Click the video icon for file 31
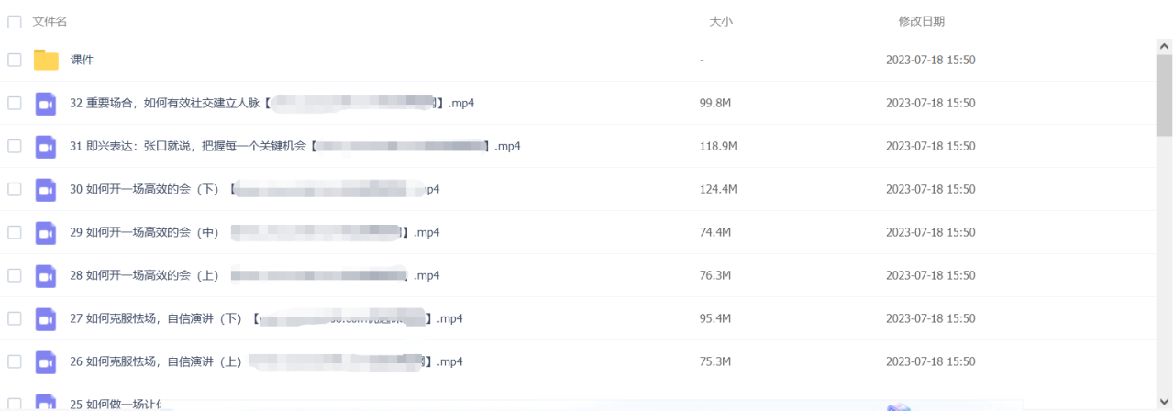The image size is (1174, 411). click(46, 147)
